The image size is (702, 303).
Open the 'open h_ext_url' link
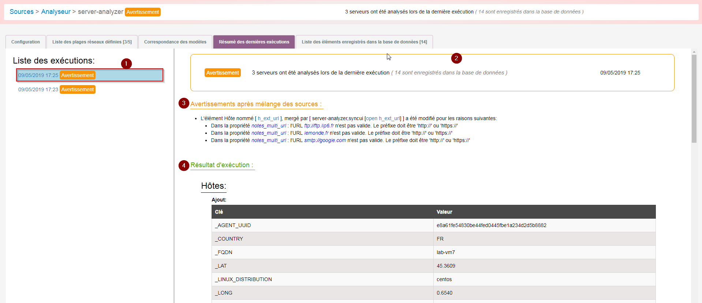tap(383, 118)
